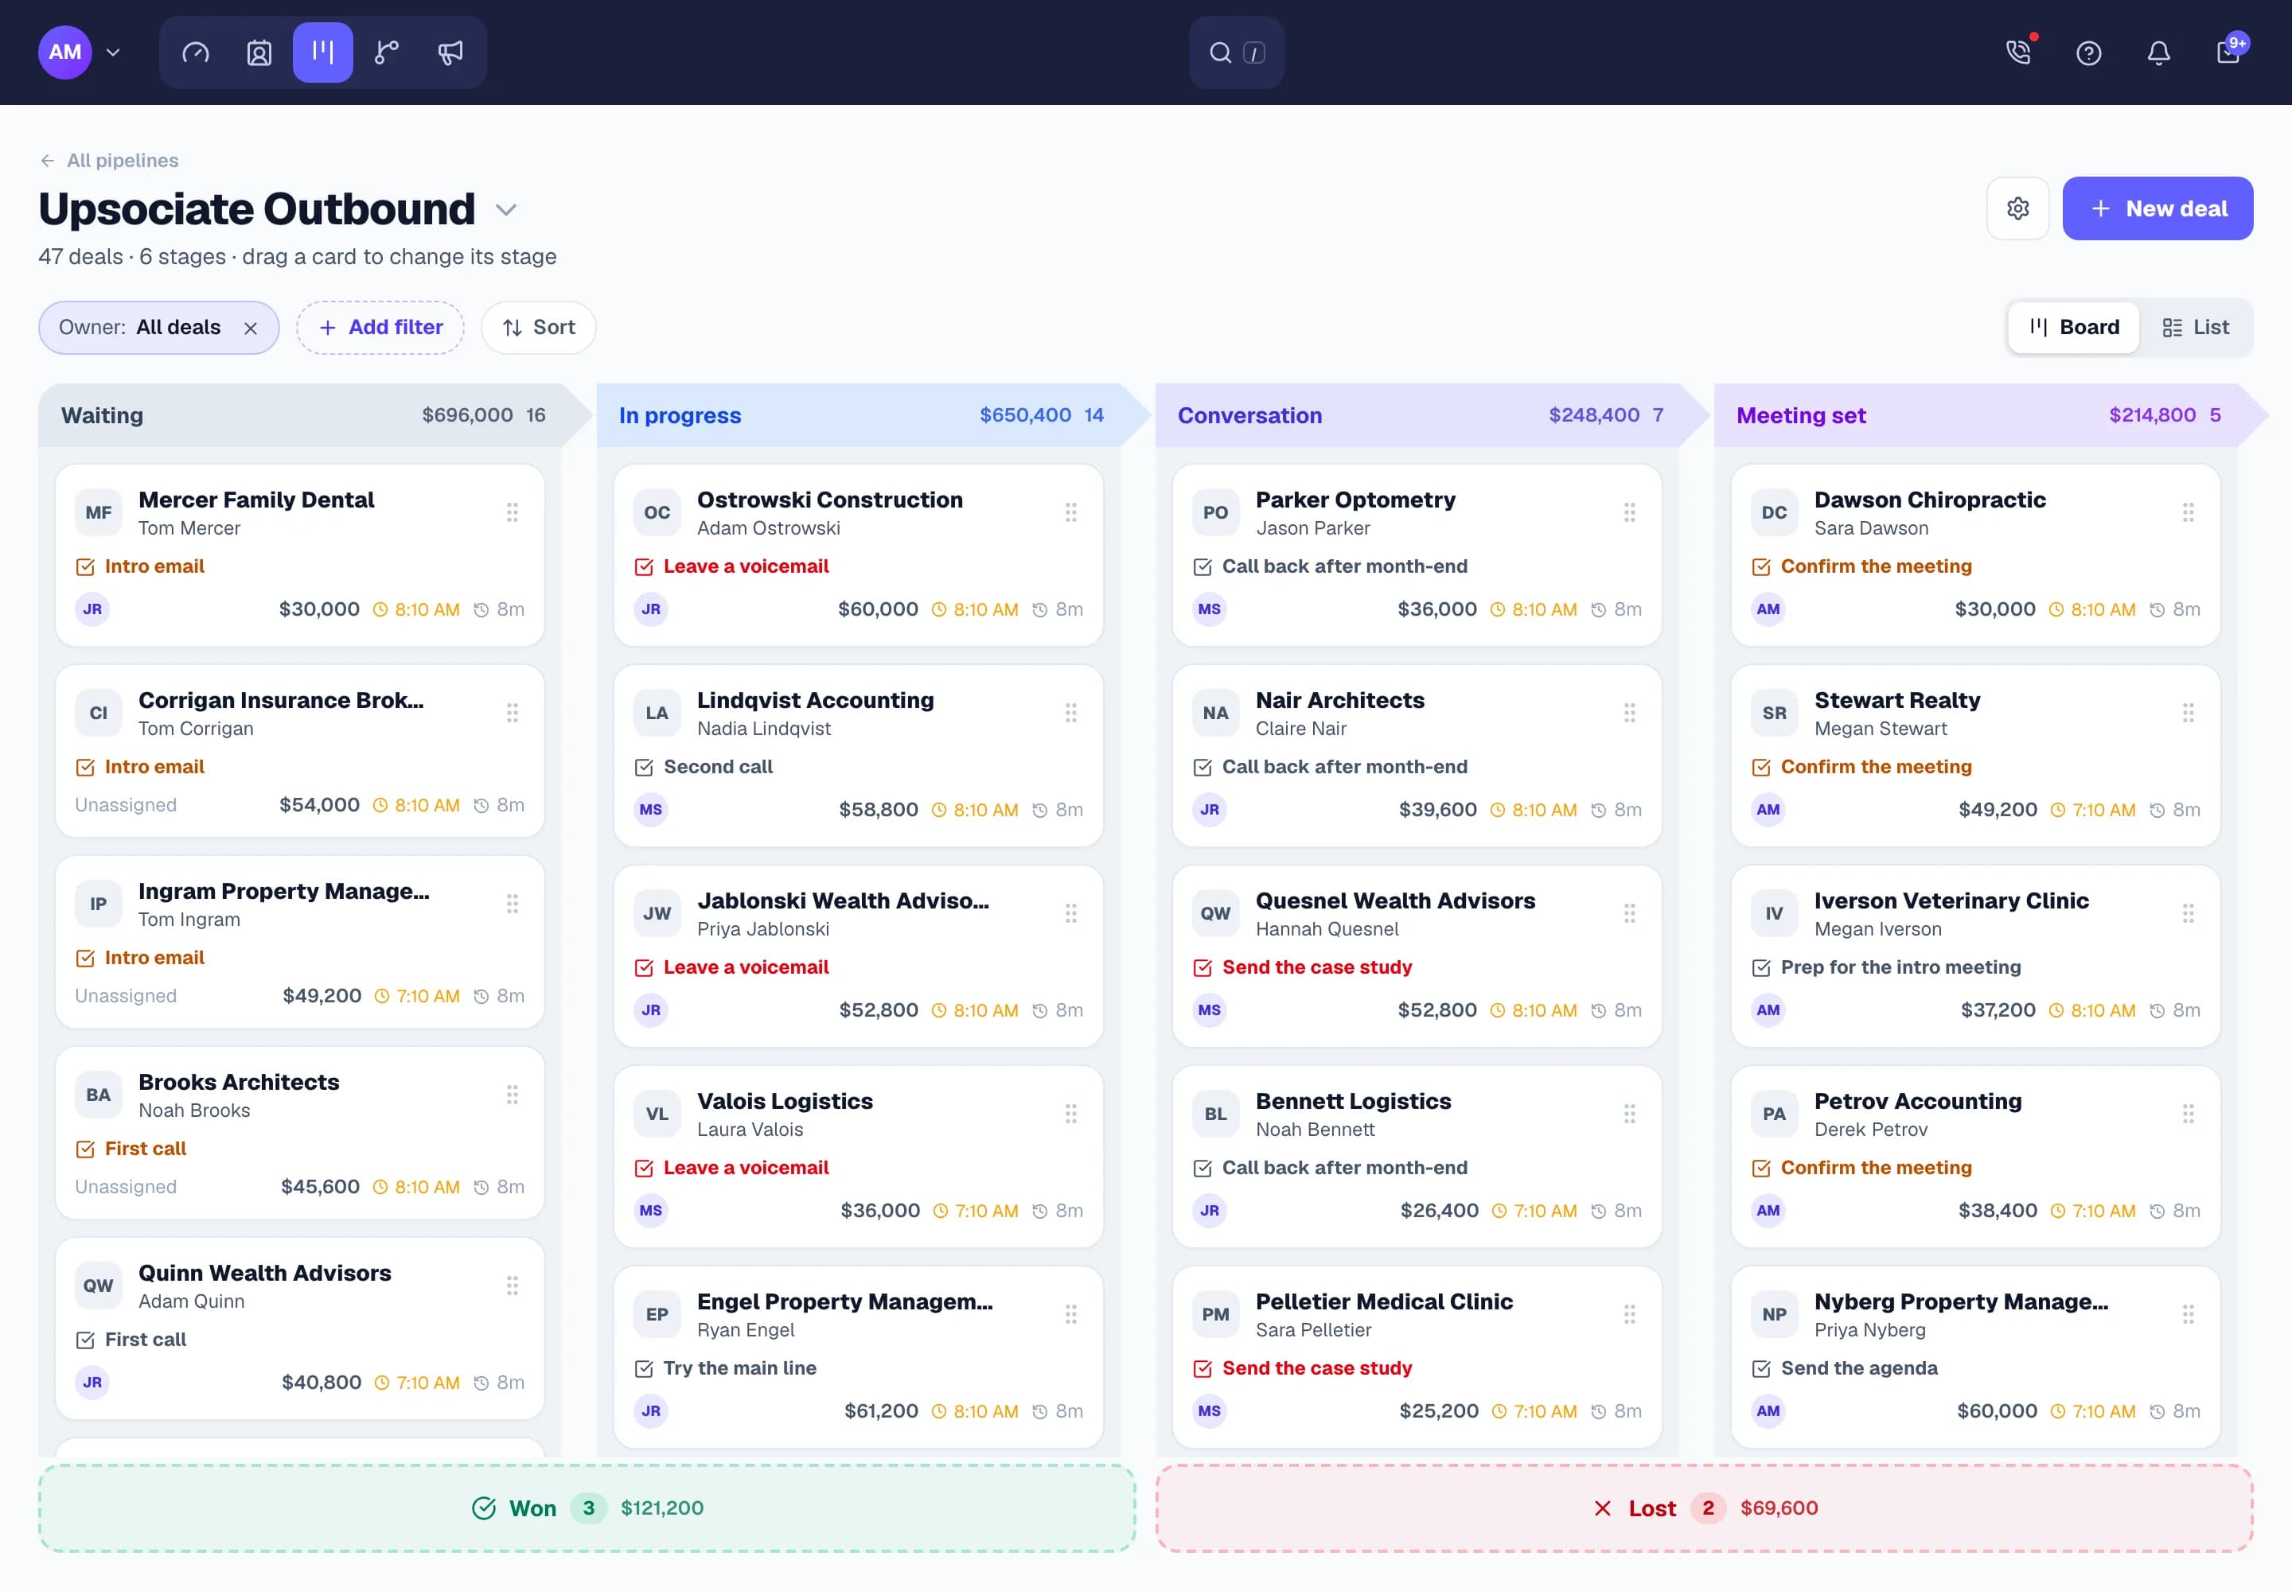Check off Try the main line on Engel
This screenshot has height=1591, width=2292.
[645, 1367]
